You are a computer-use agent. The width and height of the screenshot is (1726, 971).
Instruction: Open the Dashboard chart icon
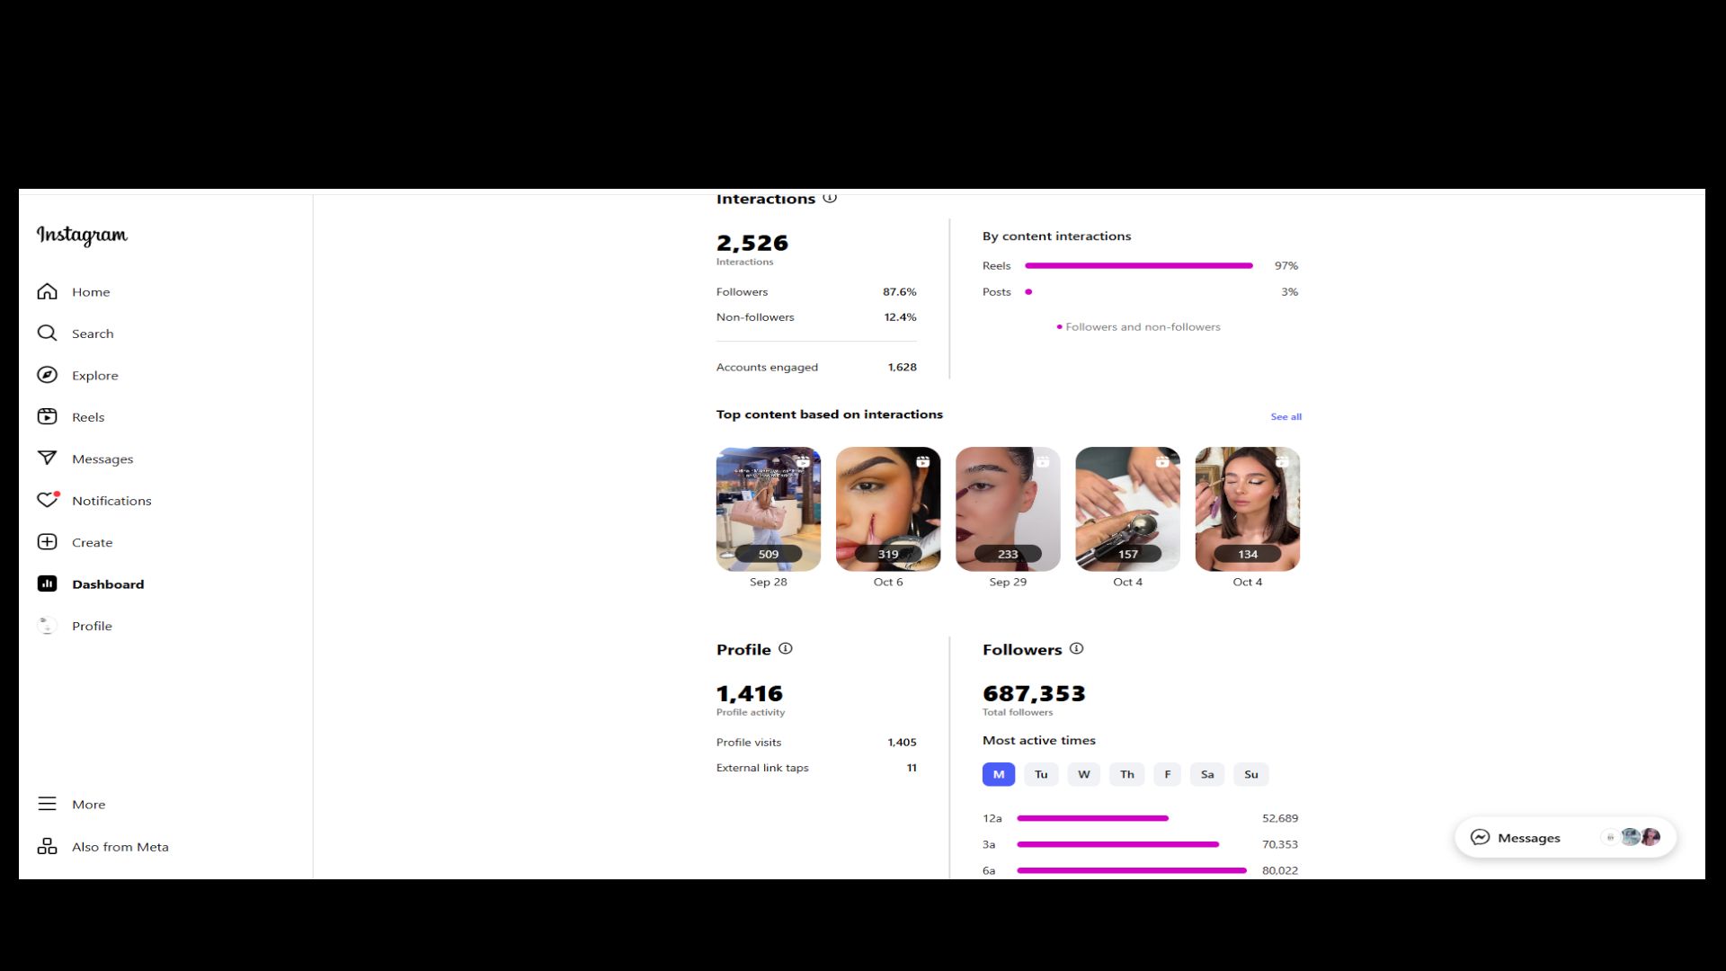point(47,583)
